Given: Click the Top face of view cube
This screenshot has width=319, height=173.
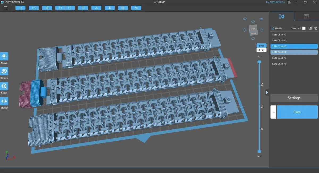Looking at the screenshot, I should pyautogui.click(x=253, y=28).
